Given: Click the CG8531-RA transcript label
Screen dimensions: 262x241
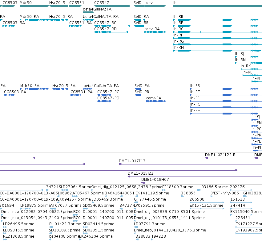Looking at the screenshot, I should (x=81, y=23).
